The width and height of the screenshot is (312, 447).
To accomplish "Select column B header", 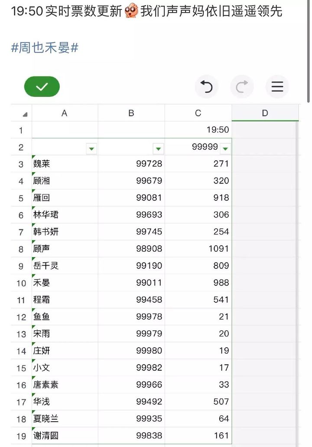I will (131, 113).
